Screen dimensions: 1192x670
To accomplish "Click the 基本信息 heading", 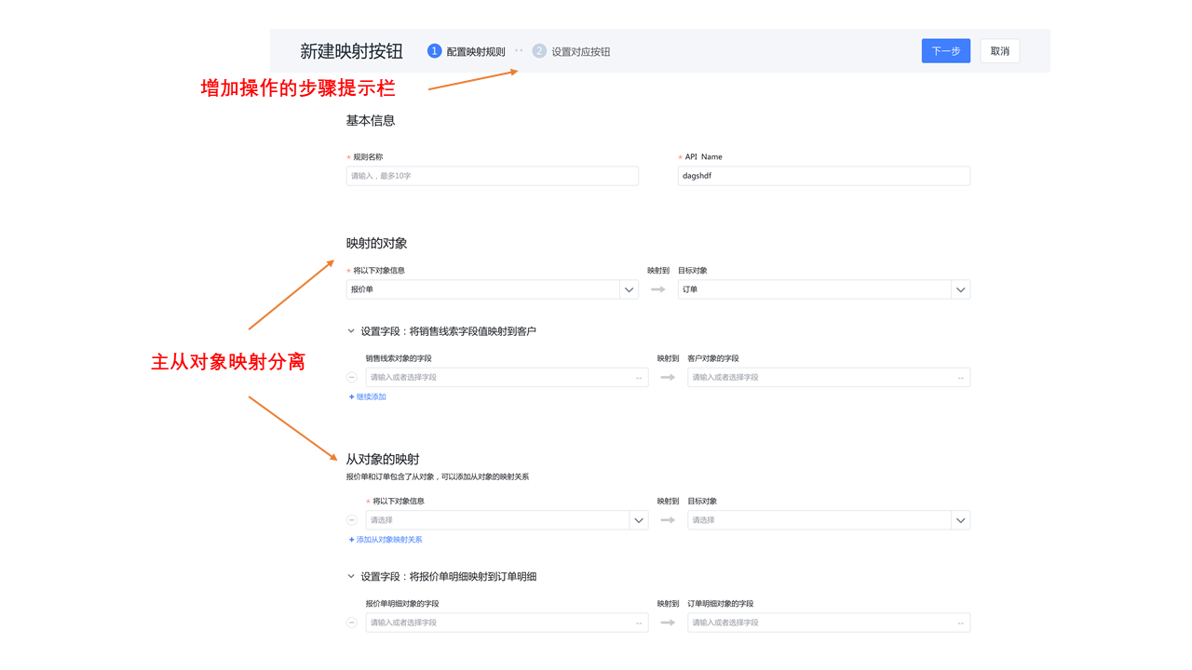I will click(x=371, y=120).
